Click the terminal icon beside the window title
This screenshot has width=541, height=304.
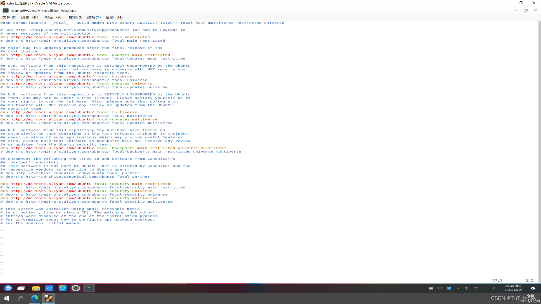pyautogui.click(x=6, y=10)
